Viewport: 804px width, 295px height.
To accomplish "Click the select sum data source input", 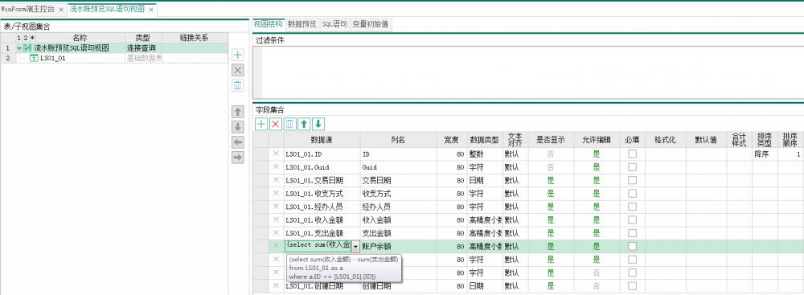I will click(x=318, y=246).
